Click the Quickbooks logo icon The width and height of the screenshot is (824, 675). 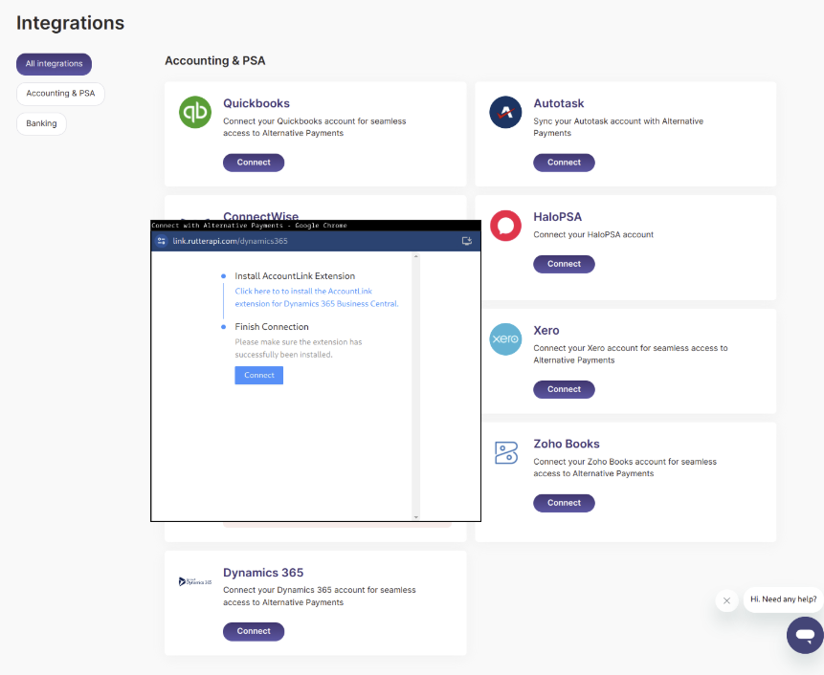pos(195,112)
